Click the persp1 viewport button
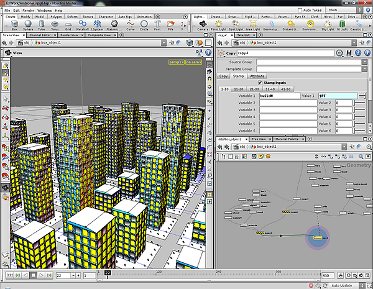 pyautogui.click(x=175, y=62)
